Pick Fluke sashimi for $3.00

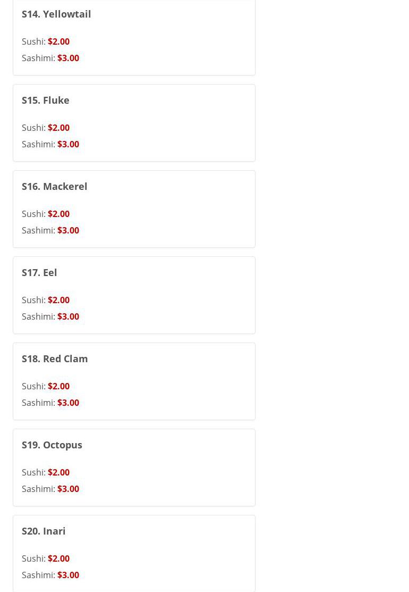pyautogui.click(x=68, y=144)
